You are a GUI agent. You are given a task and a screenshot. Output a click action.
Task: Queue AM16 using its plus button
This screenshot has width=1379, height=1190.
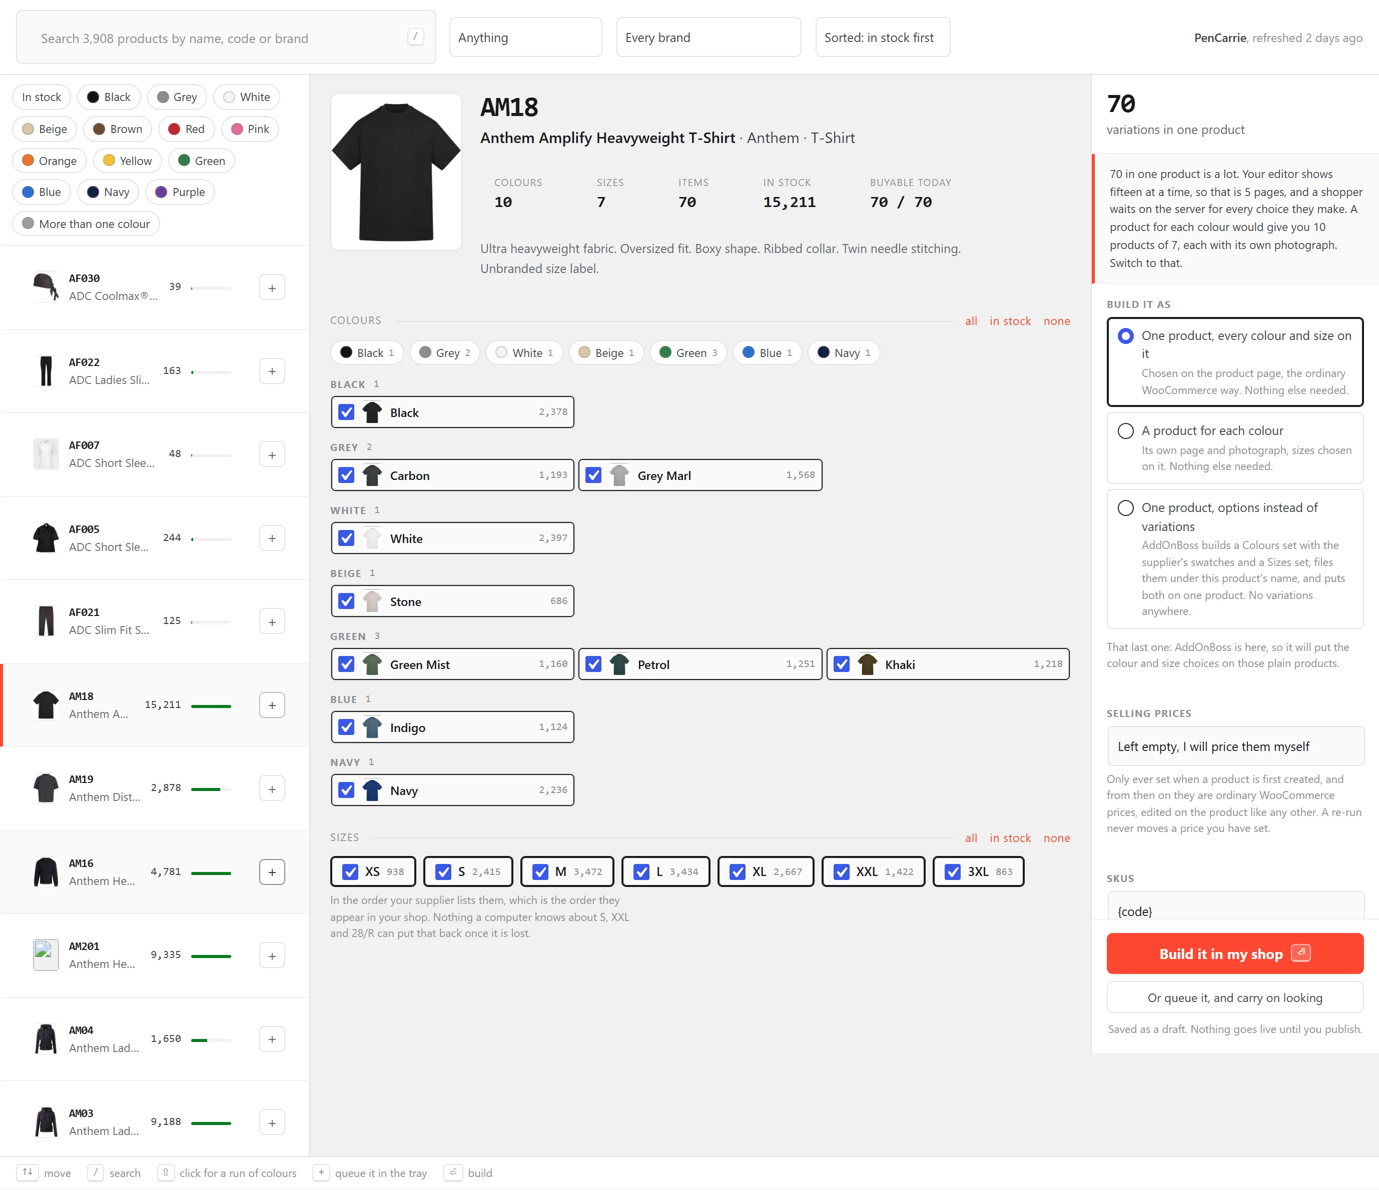[x=272, y=872]
